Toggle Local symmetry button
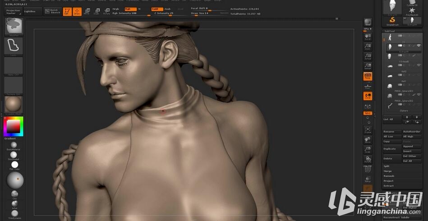 pos(368,96)
